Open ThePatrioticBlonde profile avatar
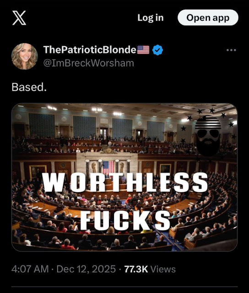The width and height of the screenshot is (249, 293). [24, 56]
